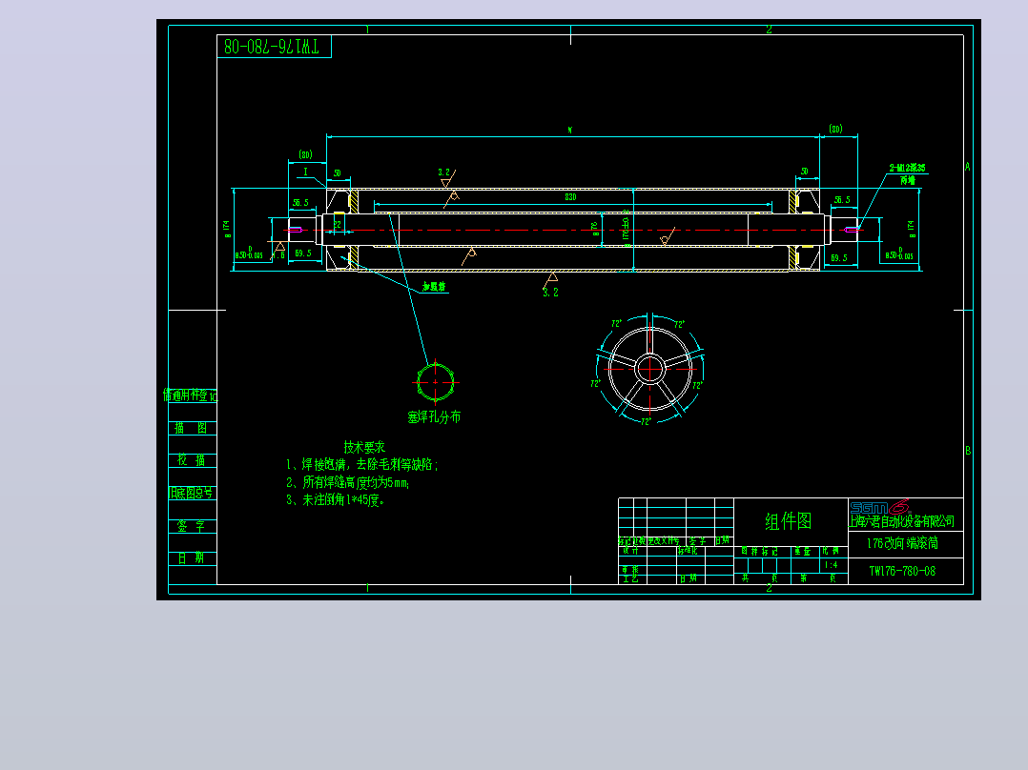The image size is (1028, 770).
Task: Click the 加强筋 rib leader label
Action: click(434, 287)
